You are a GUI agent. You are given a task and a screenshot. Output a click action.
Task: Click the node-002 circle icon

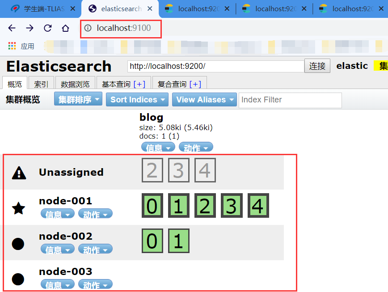click(18, 244)
